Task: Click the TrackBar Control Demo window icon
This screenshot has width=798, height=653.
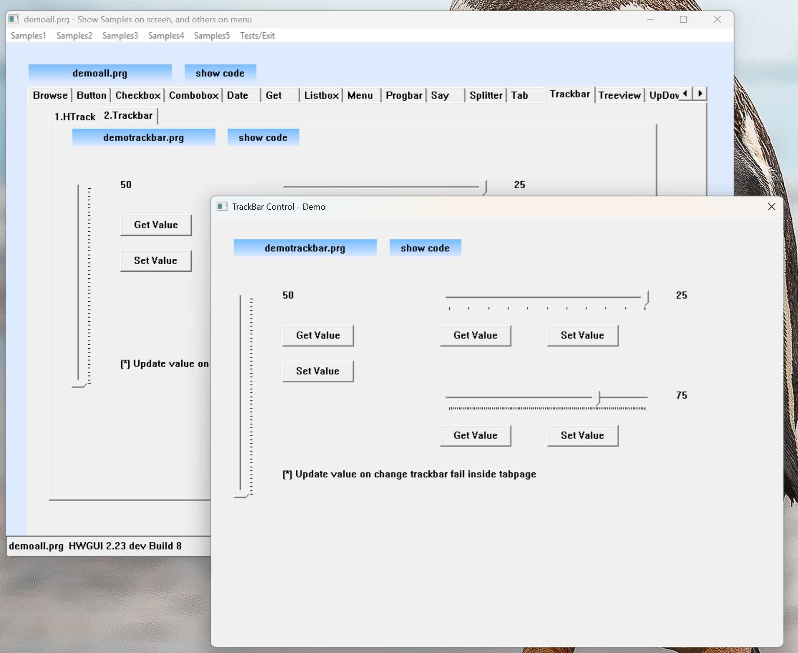Action: [222, 206]
